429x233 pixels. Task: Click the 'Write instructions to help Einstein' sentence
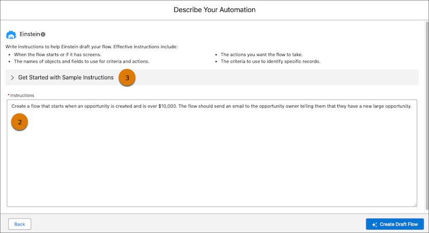[x=91, y=47]
